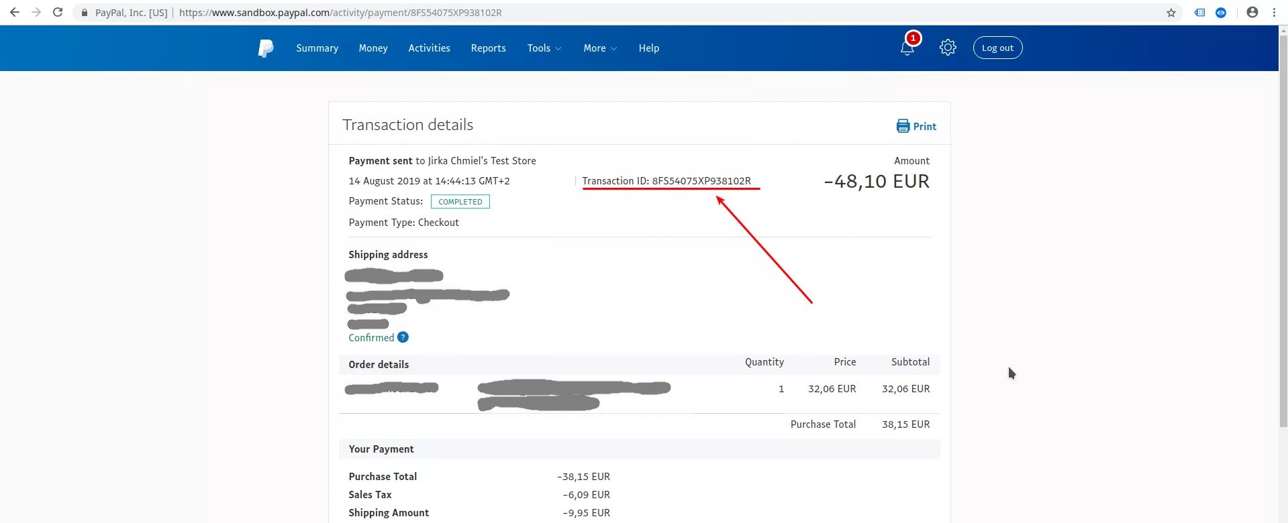Click the Confirmed address link
Viewport: 1288px width, 523px height.
[x=371, y=337]
